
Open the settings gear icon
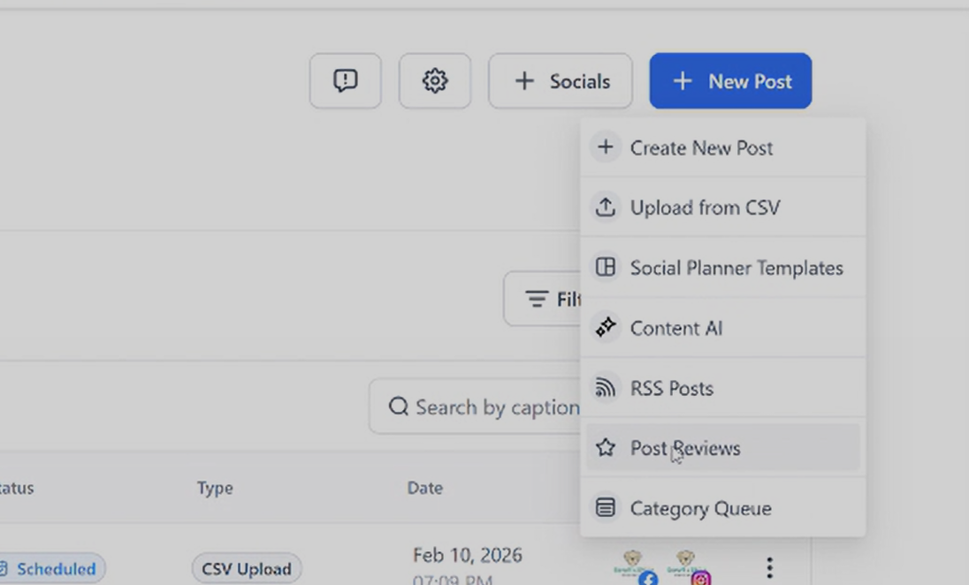434,80
